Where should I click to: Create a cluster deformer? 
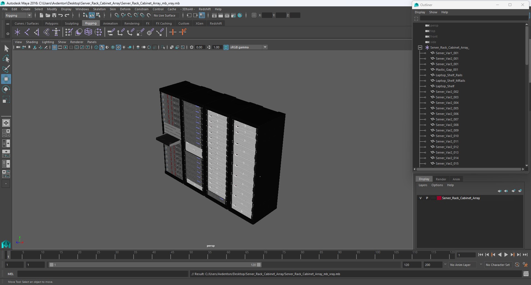click(98, 32)
